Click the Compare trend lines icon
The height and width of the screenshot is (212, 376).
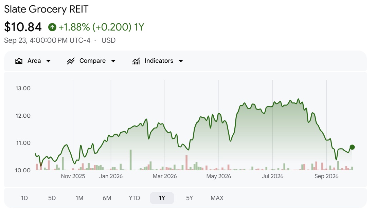[x=71, y=61]
